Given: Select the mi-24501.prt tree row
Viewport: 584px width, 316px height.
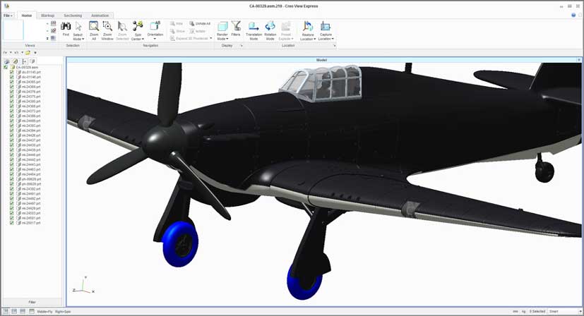Looking at the screenshot, I should (x=31, y=218).
